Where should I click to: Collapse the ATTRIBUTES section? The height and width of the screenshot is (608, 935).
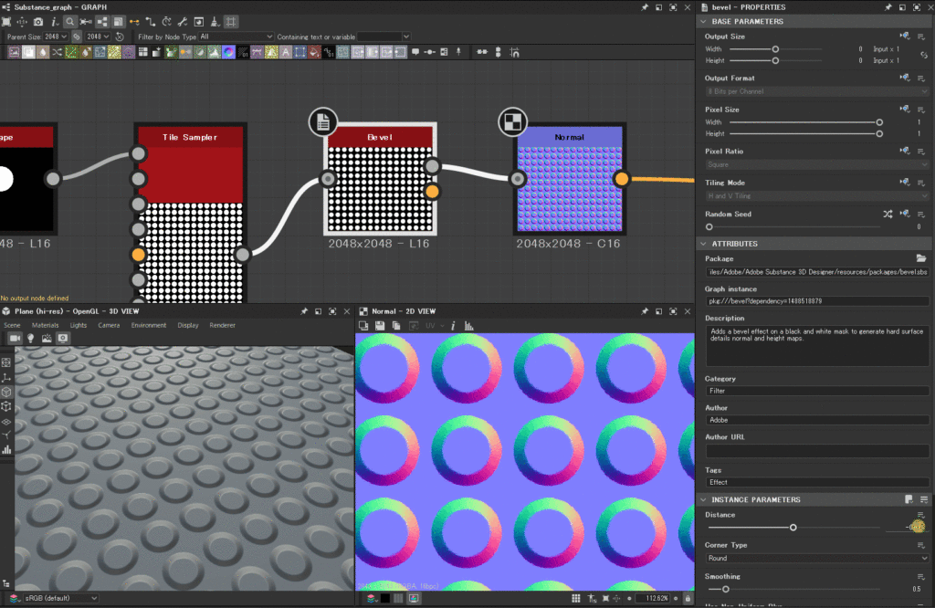704,244
